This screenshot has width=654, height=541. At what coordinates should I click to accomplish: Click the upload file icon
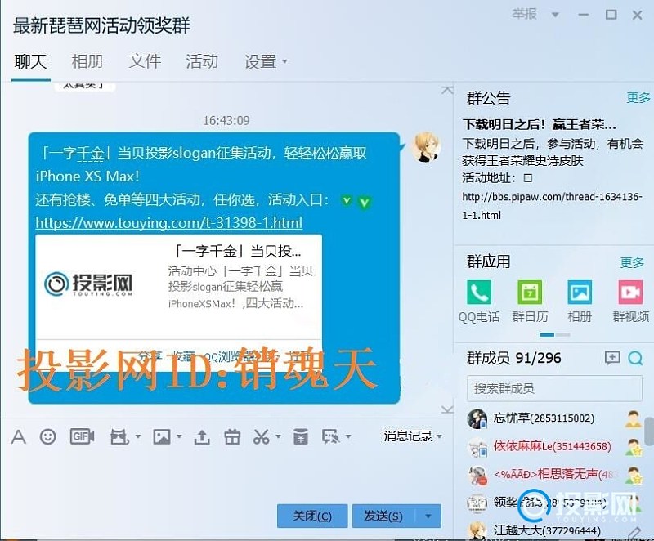pos(201,437)
